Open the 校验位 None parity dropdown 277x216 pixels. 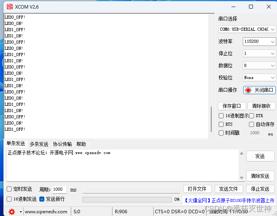[x=259, y=77]
